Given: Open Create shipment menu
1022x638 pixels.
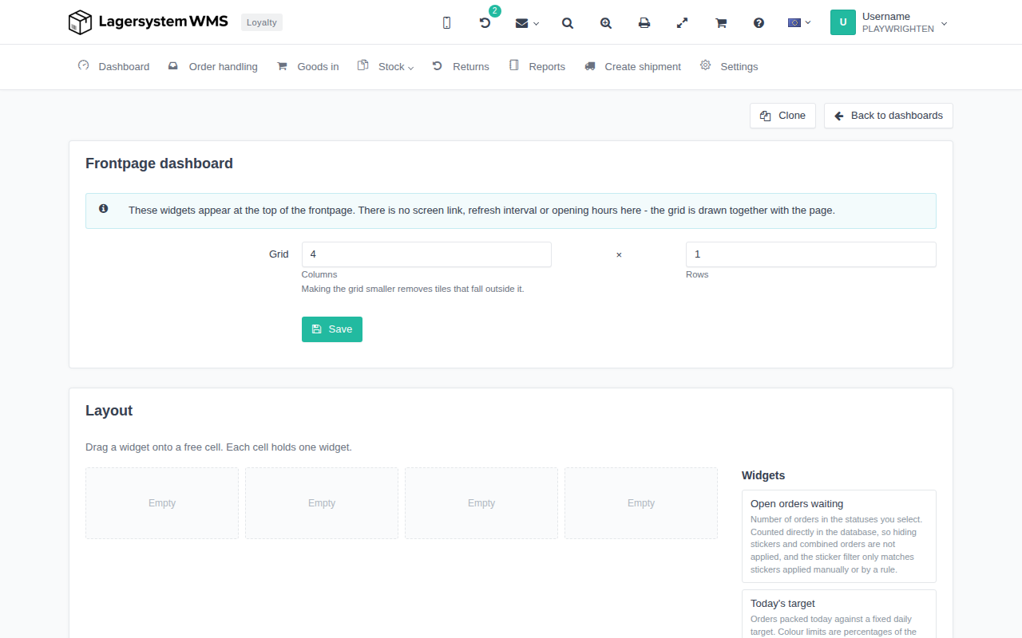Looking at the screenshot, I should (643, 67).
